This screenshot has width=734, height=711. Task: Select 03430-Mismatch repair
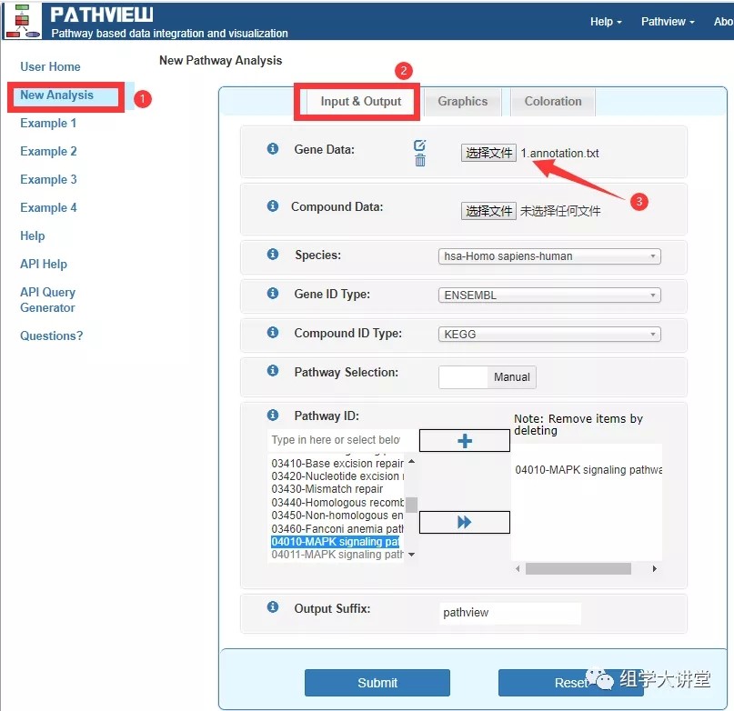[x=327, y=489]
